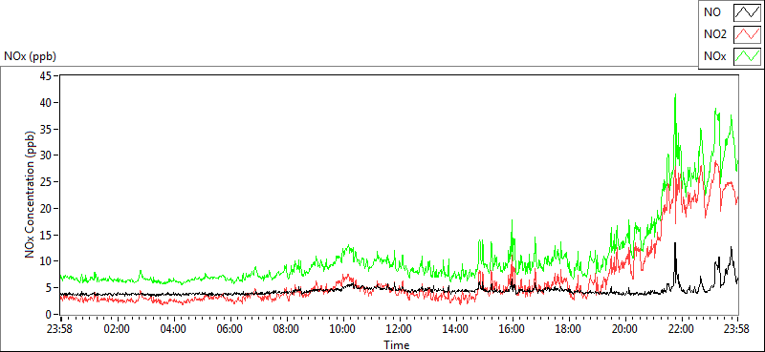The image size is (765, 352).
Task: Click the tallest green NOx peak above 40 ppb
Action: point(675,95)
